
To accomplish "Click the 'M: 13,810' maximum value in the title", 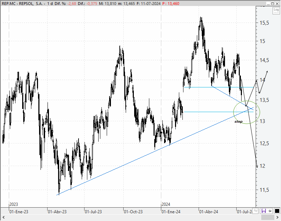I will pos(107,4).
